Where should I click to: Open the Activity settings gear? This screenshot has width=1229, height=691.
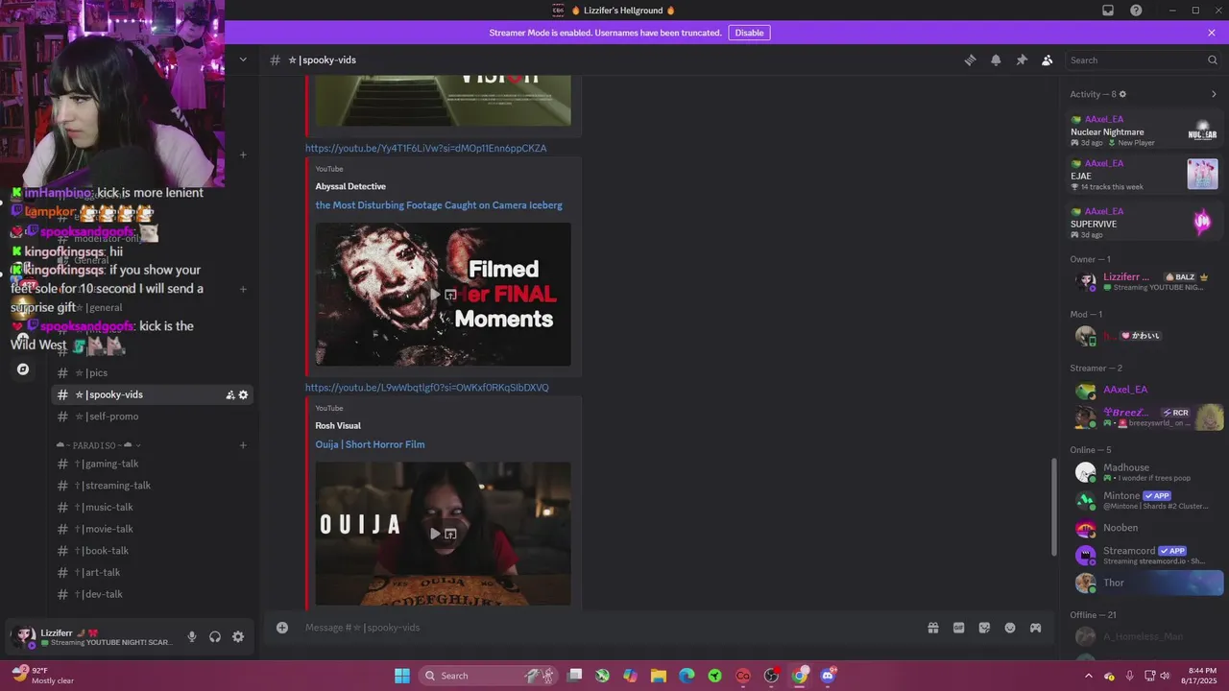(1122, 94)
